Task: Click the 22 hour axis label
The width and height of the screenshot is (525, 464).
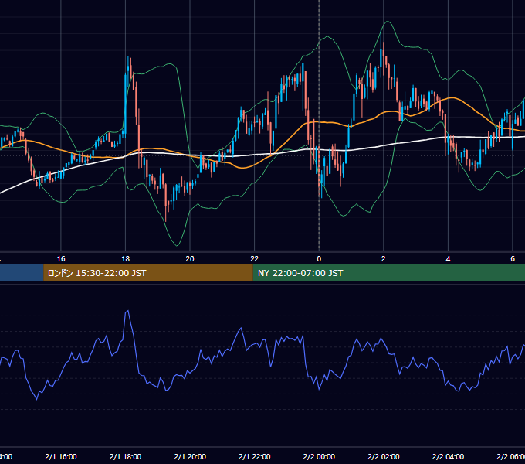Action: tap(255, 259)
